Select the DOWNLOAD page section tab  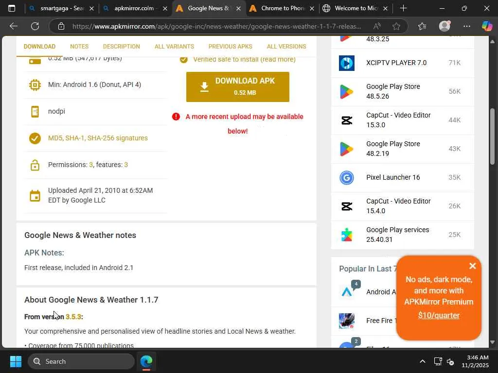[39, 46]
